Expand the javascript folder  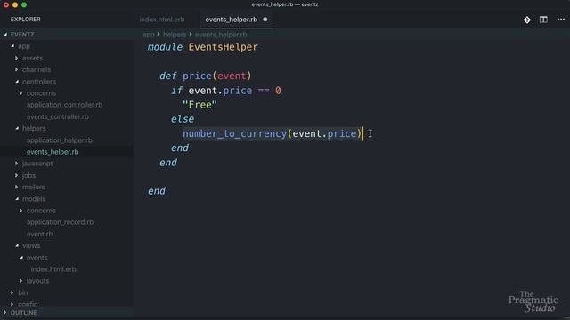[16, 164]
